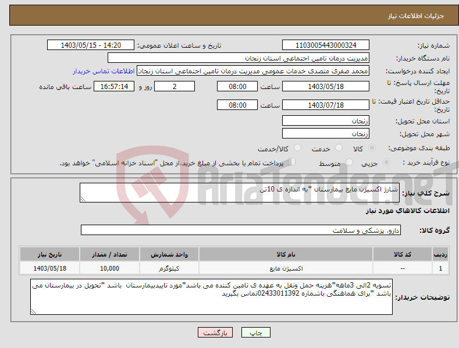
Task: Click the اکسیژن مایع item name cell
Action: point(286,268)
